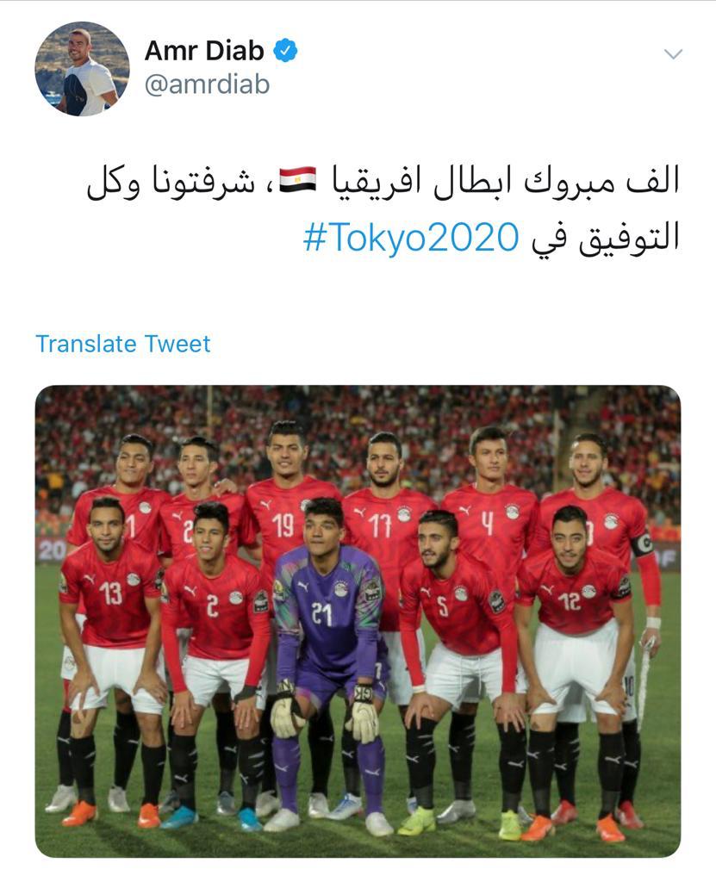Click the number 13 jersey in photo
This screenshot has width=716, height=882.
click(112, 593)
